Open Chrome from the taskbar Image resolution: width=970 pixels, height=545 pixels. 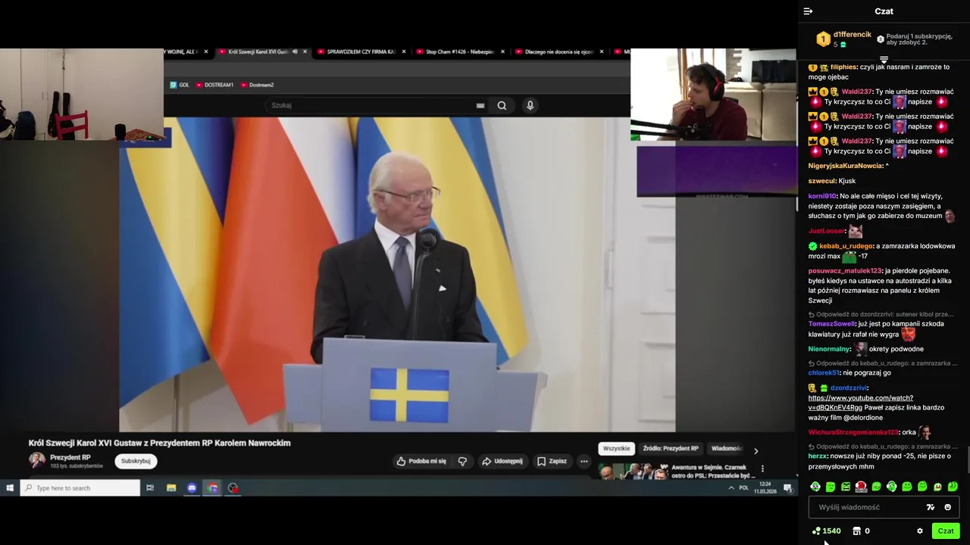coord(213,488)
